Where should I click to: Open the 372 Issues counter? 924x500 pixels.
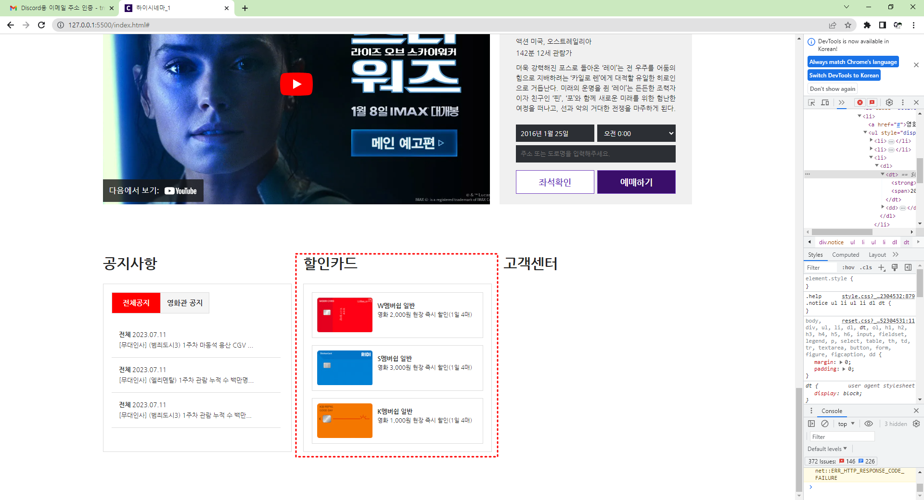click(x=841, y=462)
